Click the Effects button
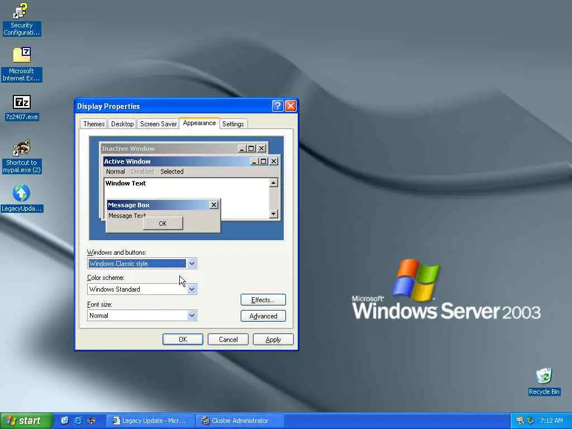 pyautogui.click(x=263, y=300)
